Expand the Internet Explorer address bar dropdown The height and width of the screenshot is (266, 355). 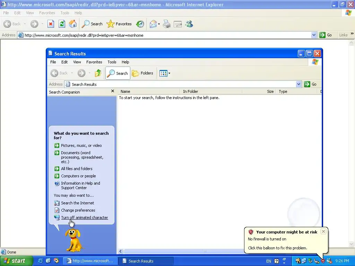click(313, 35)
